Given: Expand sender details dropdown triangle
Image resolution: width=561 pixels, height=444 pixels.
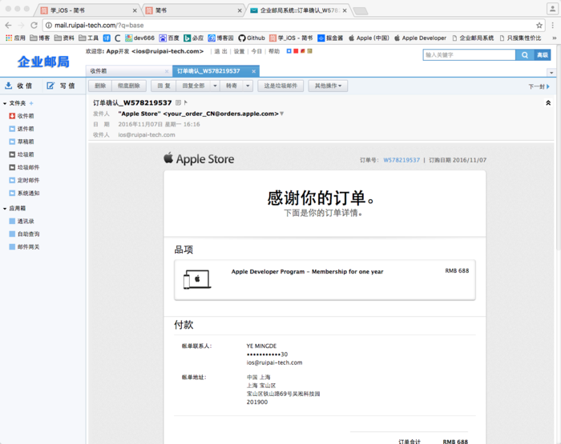Looking at the screenshot, I should (x=281, y=114).
